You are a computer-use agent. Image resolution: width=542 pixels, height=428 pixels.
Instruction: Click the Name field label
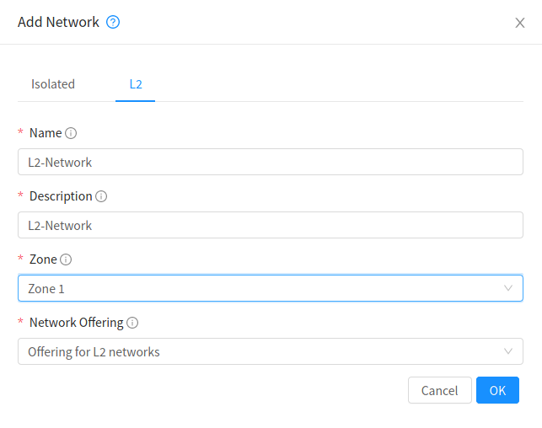click(46, 133)
